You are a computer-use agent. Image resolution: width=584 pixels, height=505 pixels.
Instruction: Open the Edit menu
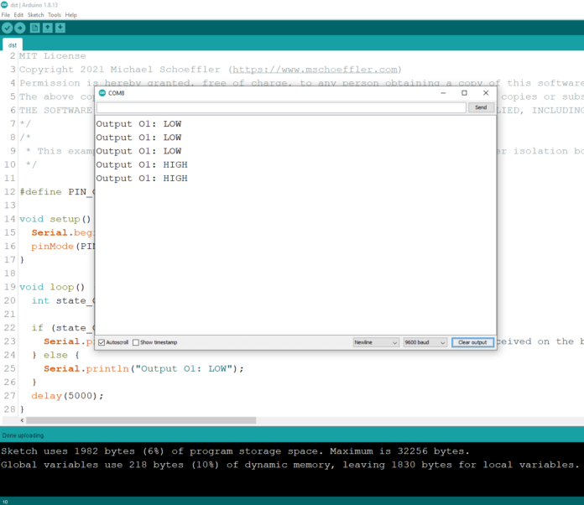tap(18, 15)
